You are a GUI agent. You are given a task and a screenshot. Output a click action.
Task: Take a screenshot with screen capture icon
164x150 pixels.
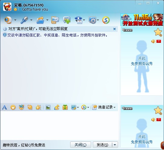pos(74,107)
